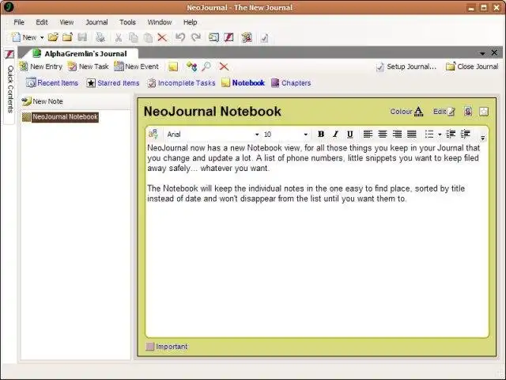Align text left
The width and height of the screenshot is (506, 380).
click(x=368, y=134)
